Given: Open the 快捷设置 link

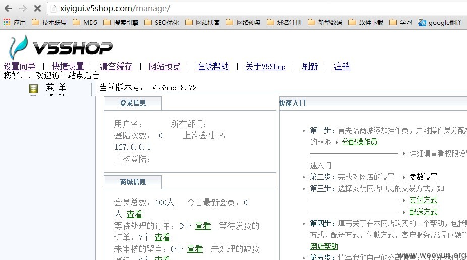Looking at the screenshot, I should pyautogui.click(x=68, y=66).
